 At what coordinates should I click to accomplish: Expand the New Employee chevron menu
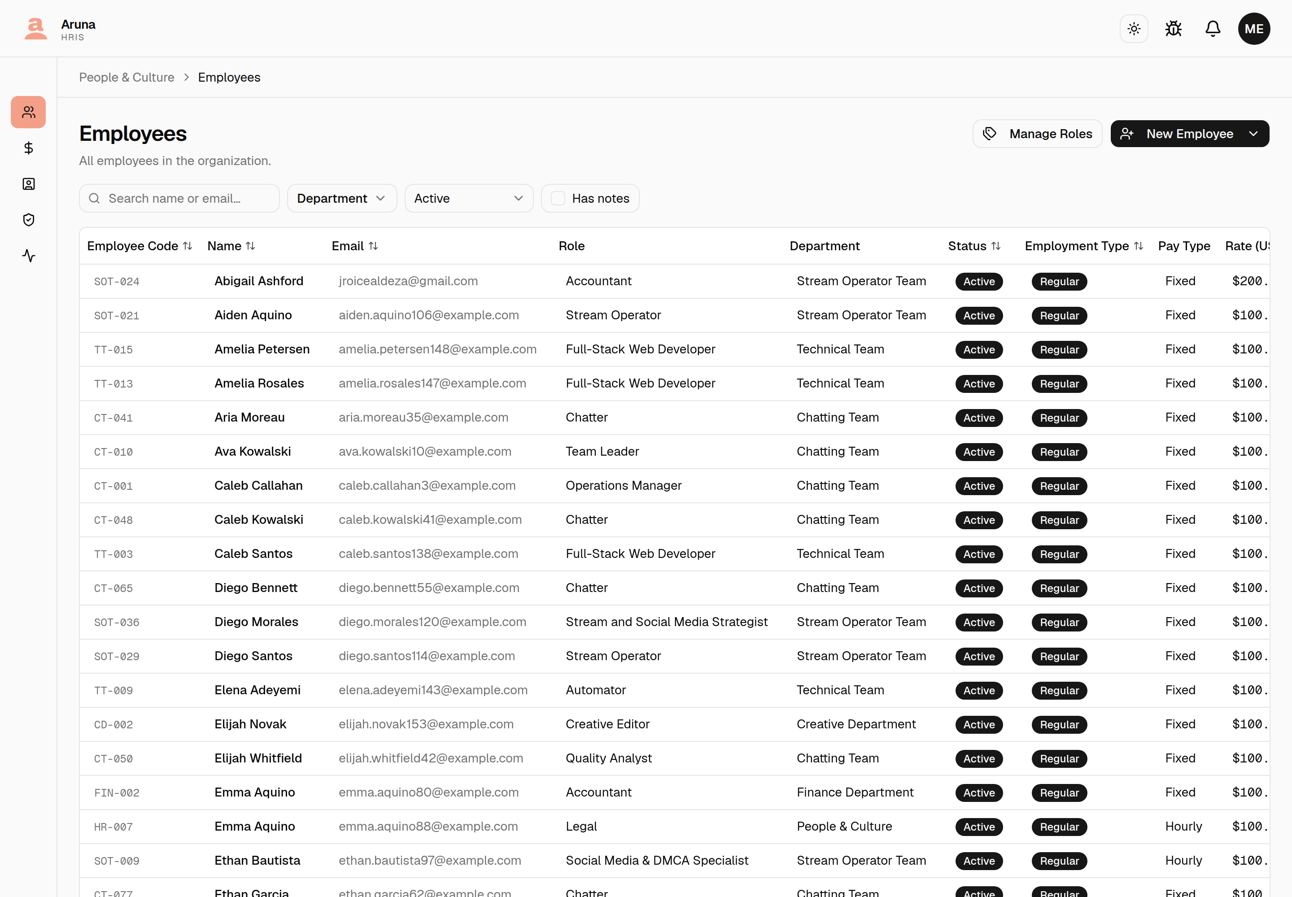click(1253, 134)
